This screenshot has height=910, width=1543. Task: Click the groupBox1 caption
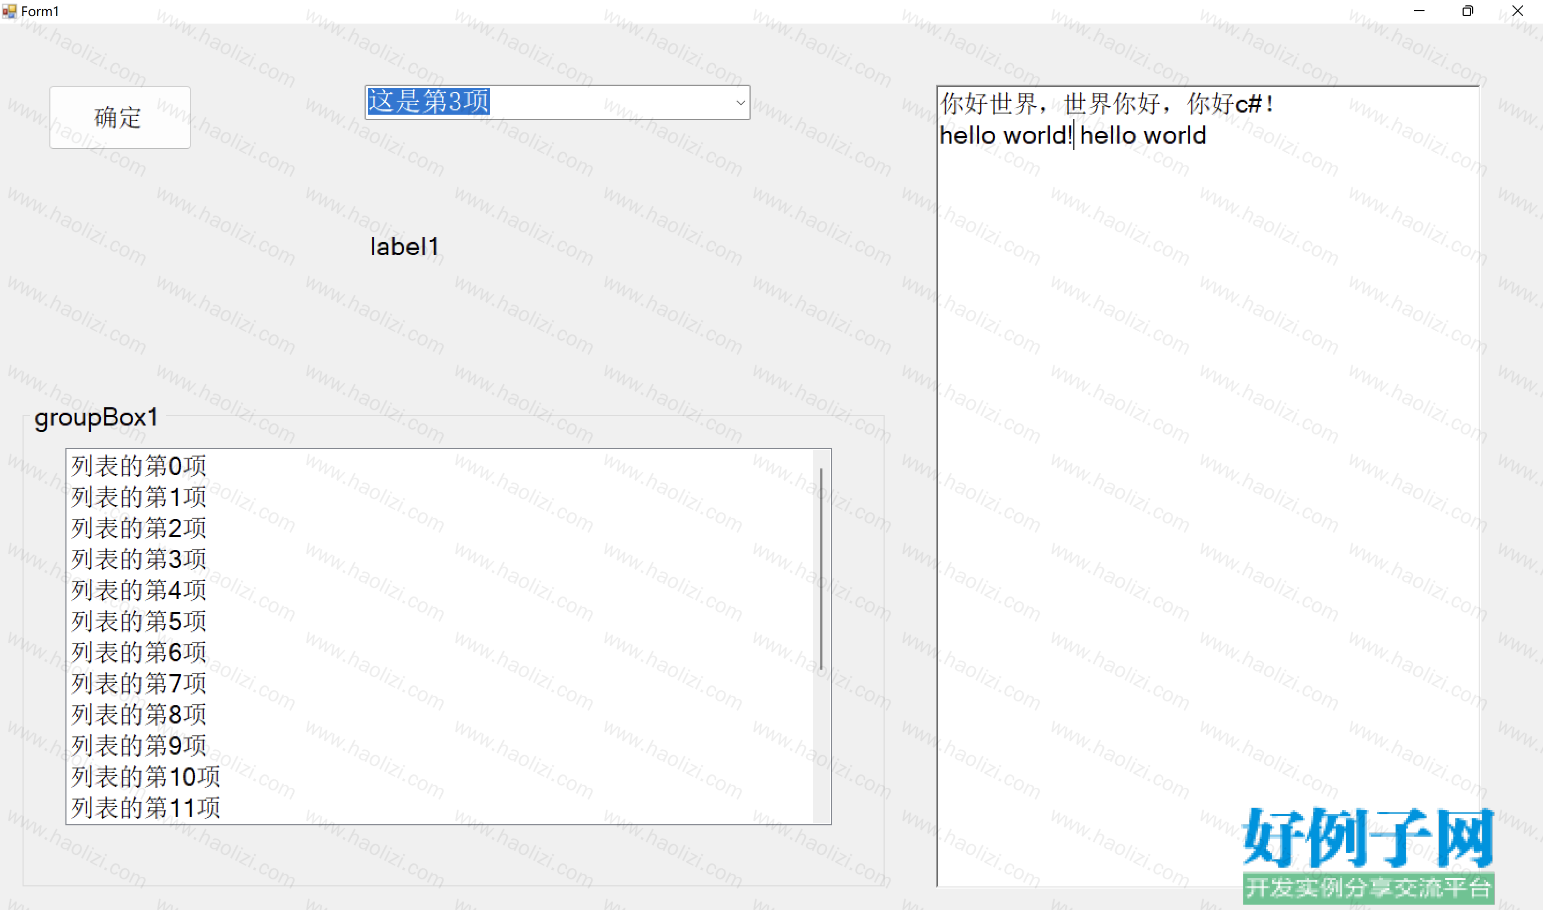tap(97, 417)
